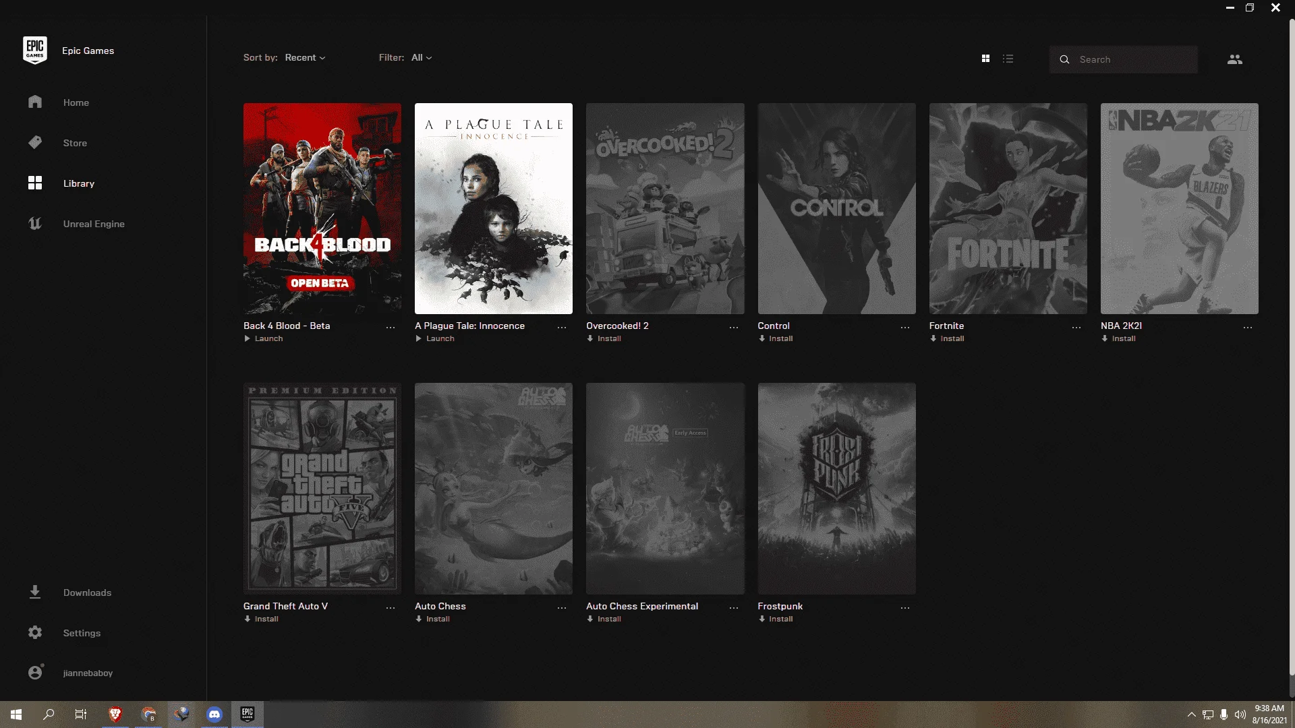Click the Epic Games logo
This screenshot has height=728, width=1295.
tap(35, 51)
